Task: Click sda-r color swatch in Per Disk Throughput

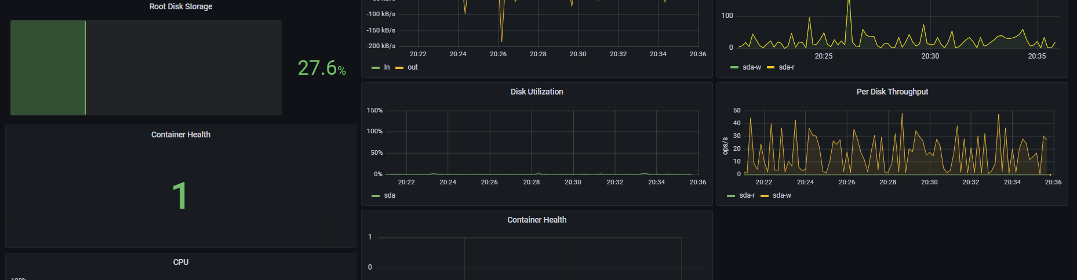Action: click(731, 196)
